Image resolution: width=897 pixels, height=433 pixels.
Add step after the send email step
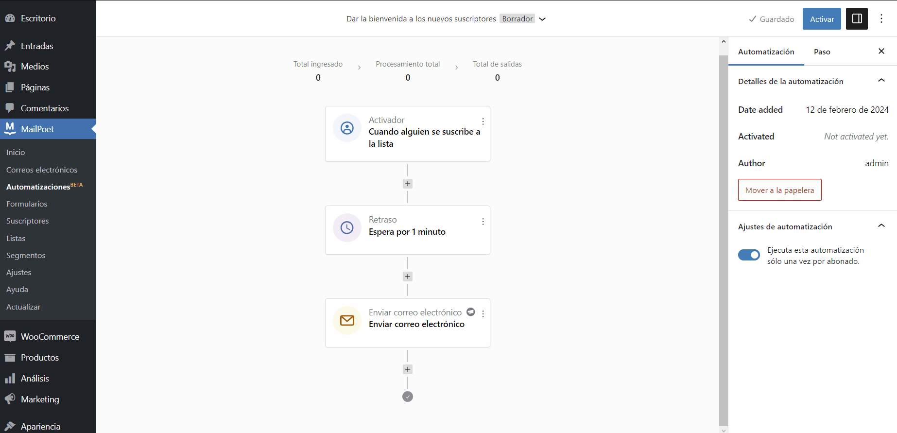408,369
